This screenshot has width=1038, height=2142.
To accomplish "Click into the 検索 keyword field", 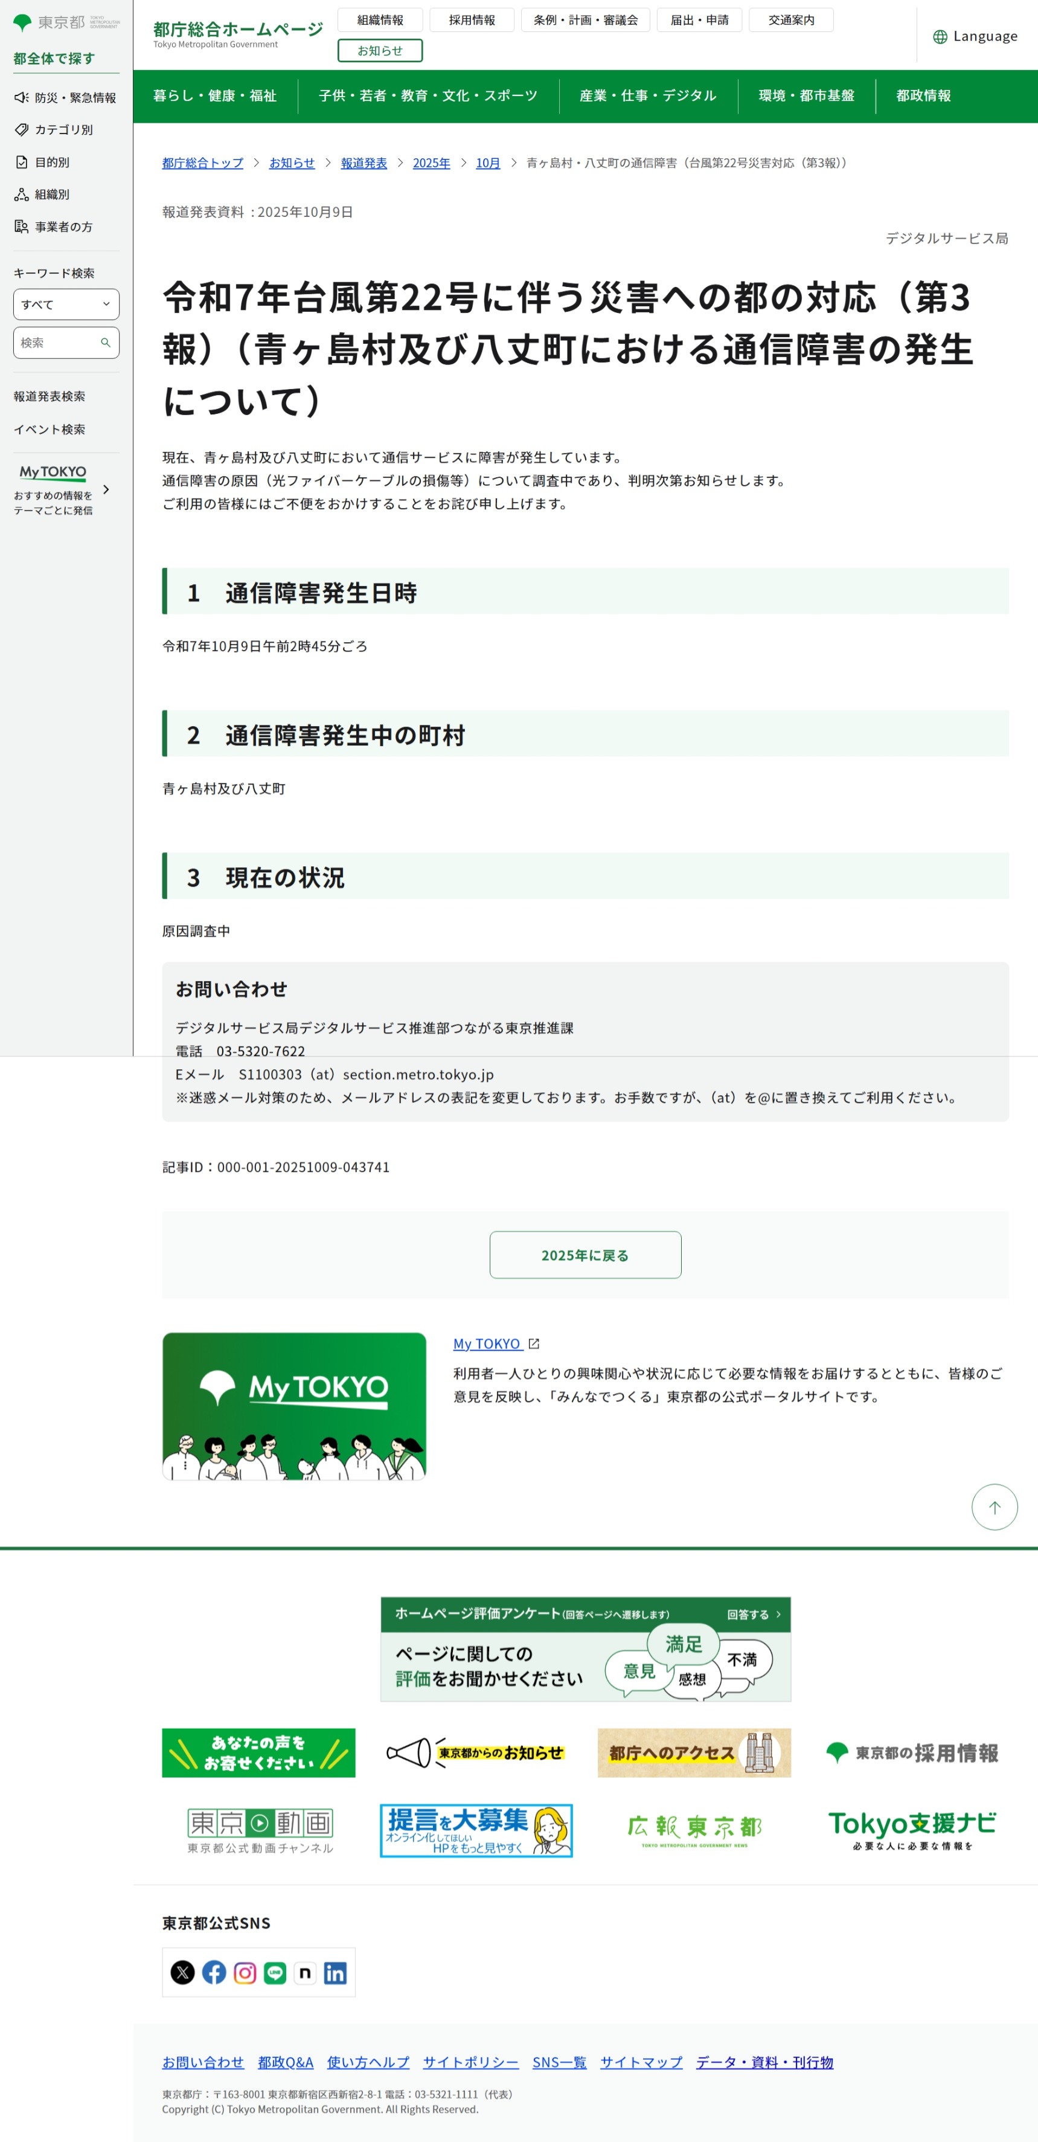I will click(x=57, y=343).
